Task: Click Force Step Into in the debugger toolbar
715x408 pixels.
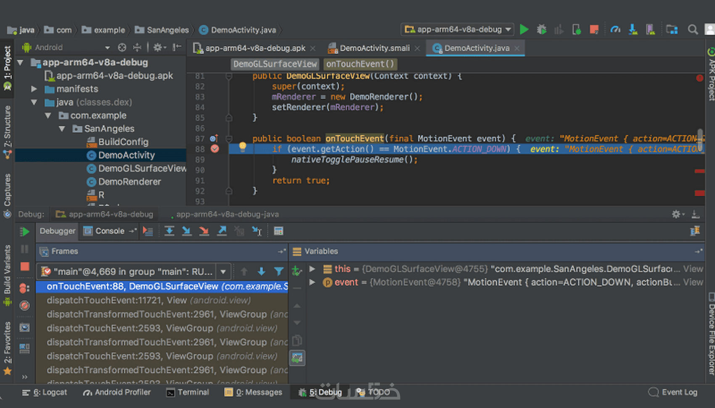Action: (204, 231)
